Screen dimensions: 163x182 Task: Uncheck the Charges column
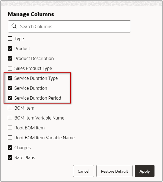(x=10, y=148)
